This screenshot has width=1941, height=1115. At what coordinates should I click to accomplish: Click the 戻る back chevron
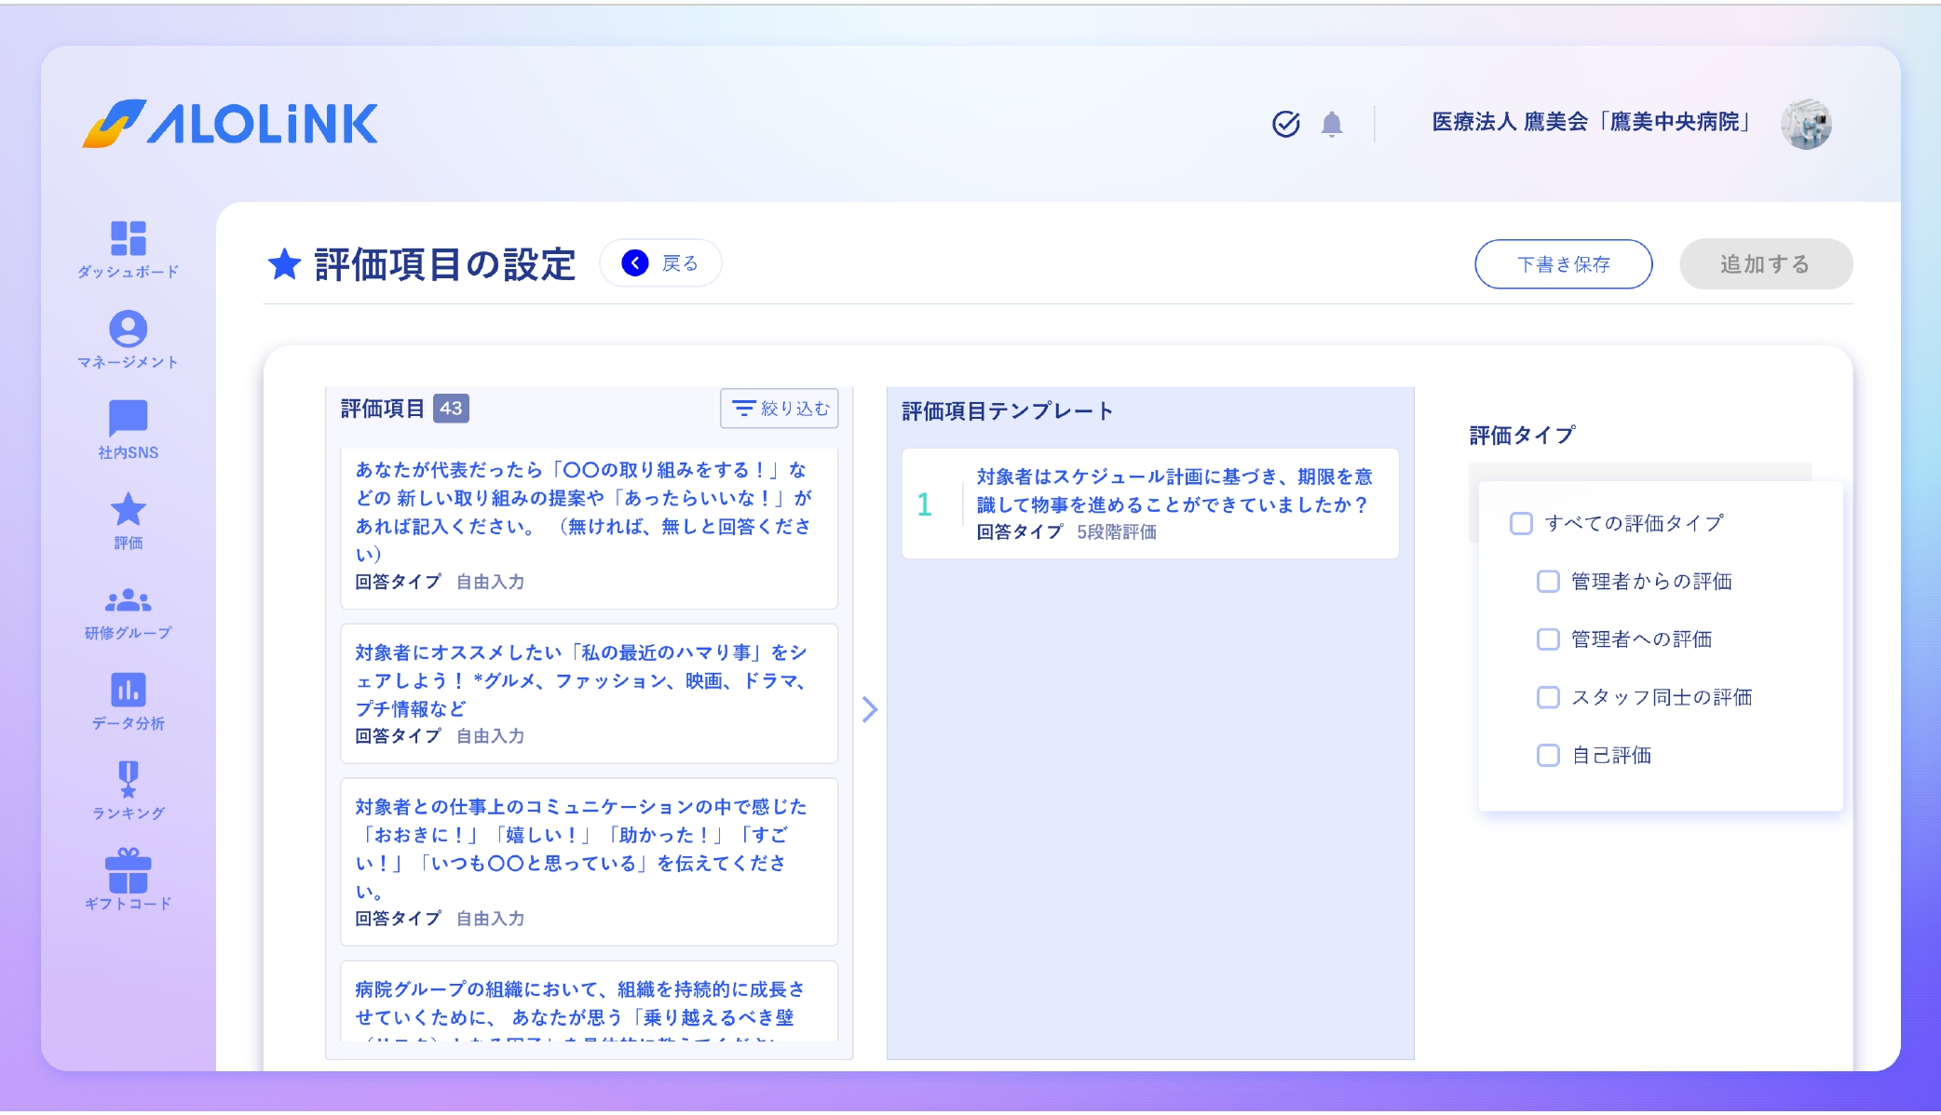635,262
